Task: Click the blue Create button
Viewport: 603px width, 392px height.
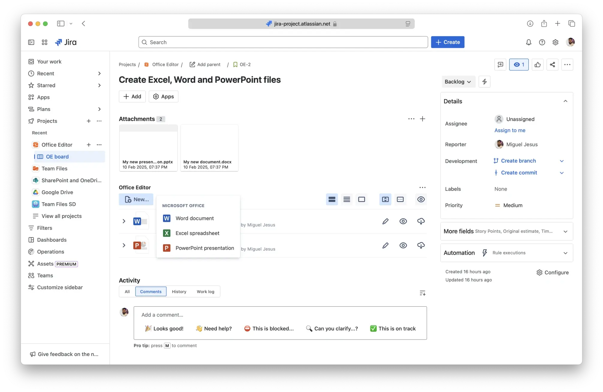Action: (447, 42)
